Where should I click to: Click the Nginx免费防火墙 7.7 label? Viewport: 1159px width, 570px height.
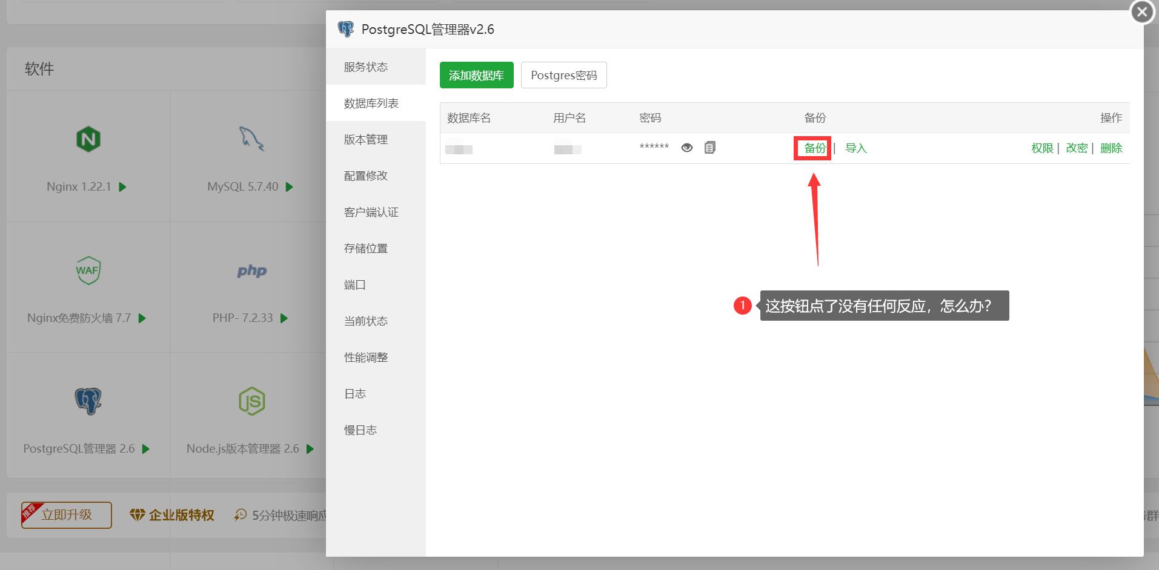pos(79,318)
